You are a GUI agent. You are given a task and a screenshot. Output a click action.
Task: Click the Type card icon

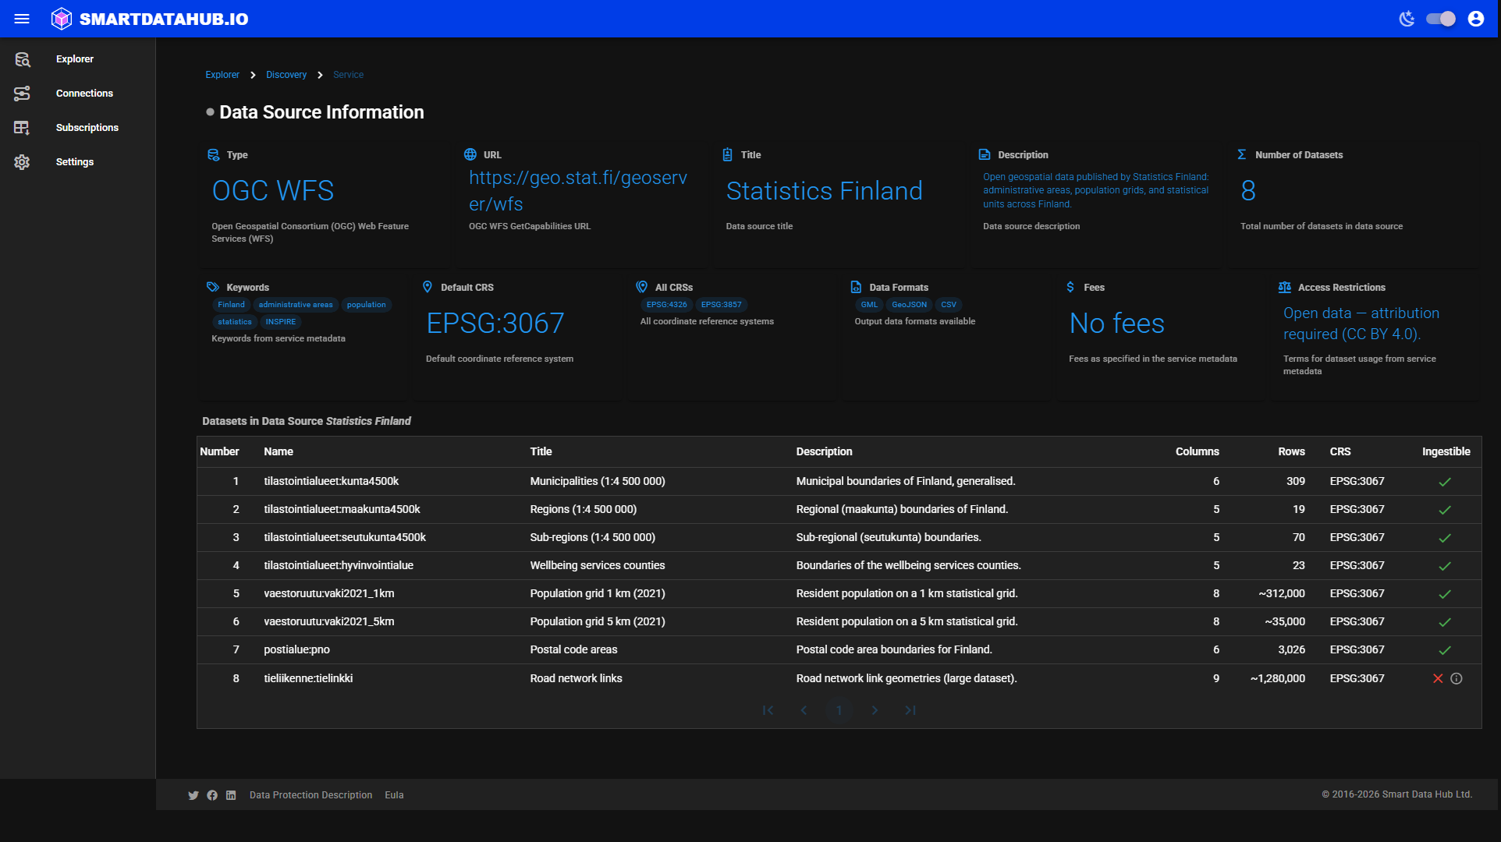point(213,155)
